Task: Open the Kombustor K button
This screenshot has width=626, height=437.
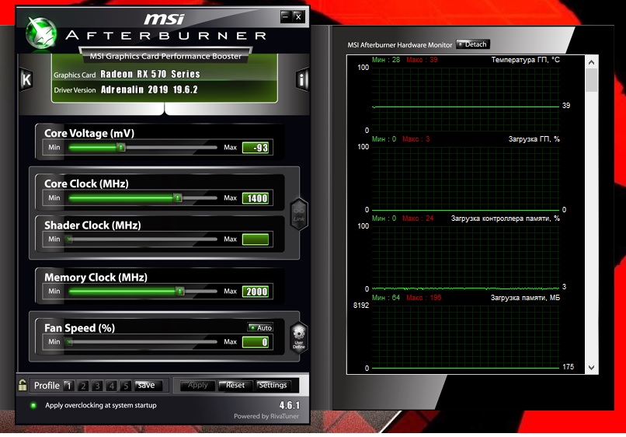Action: (26, 79)
